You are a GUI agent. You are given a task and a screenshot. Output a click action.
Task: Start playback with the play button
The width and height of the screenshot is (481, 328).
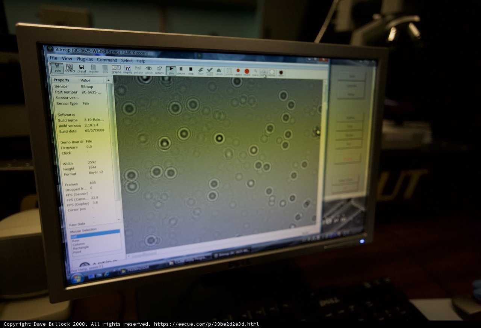pyautogui.click(x=171, y=70)
